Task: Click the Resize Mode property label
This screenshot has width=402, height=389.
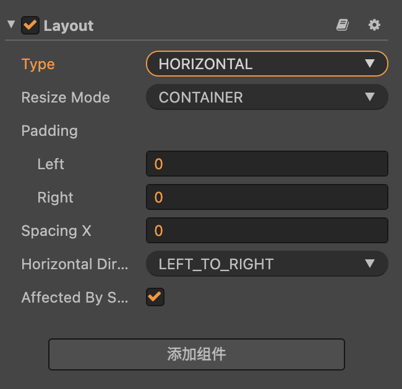Action: coord(66,98)
